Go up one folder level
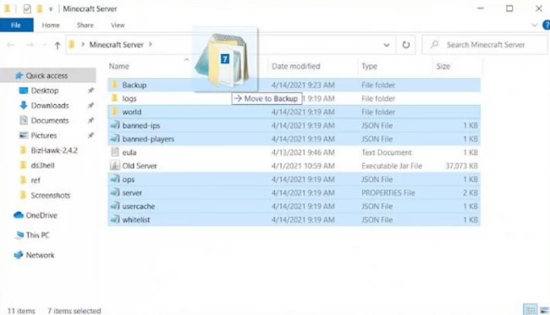550x315 pixels. tap(58, 45)
